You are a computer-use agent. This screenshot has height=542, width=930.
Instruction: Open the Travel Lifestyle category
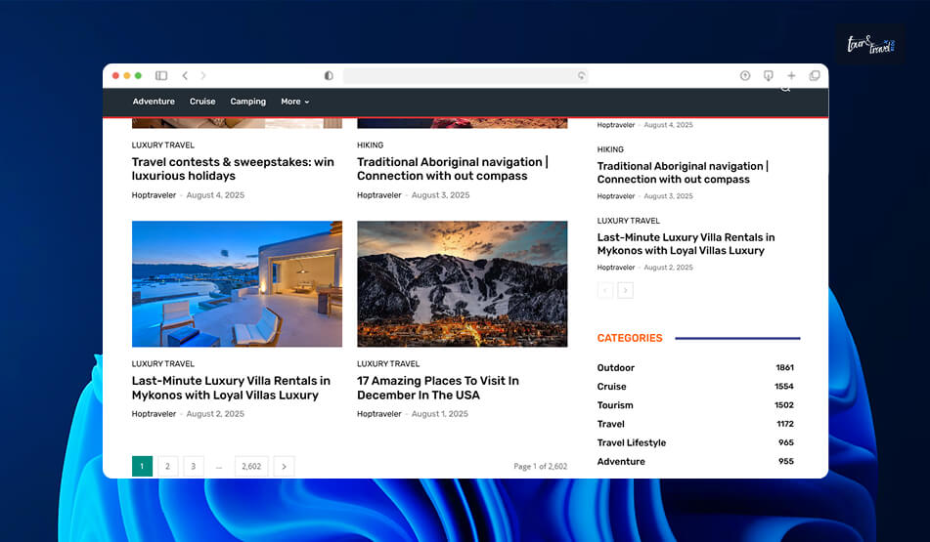pos(632,442)
